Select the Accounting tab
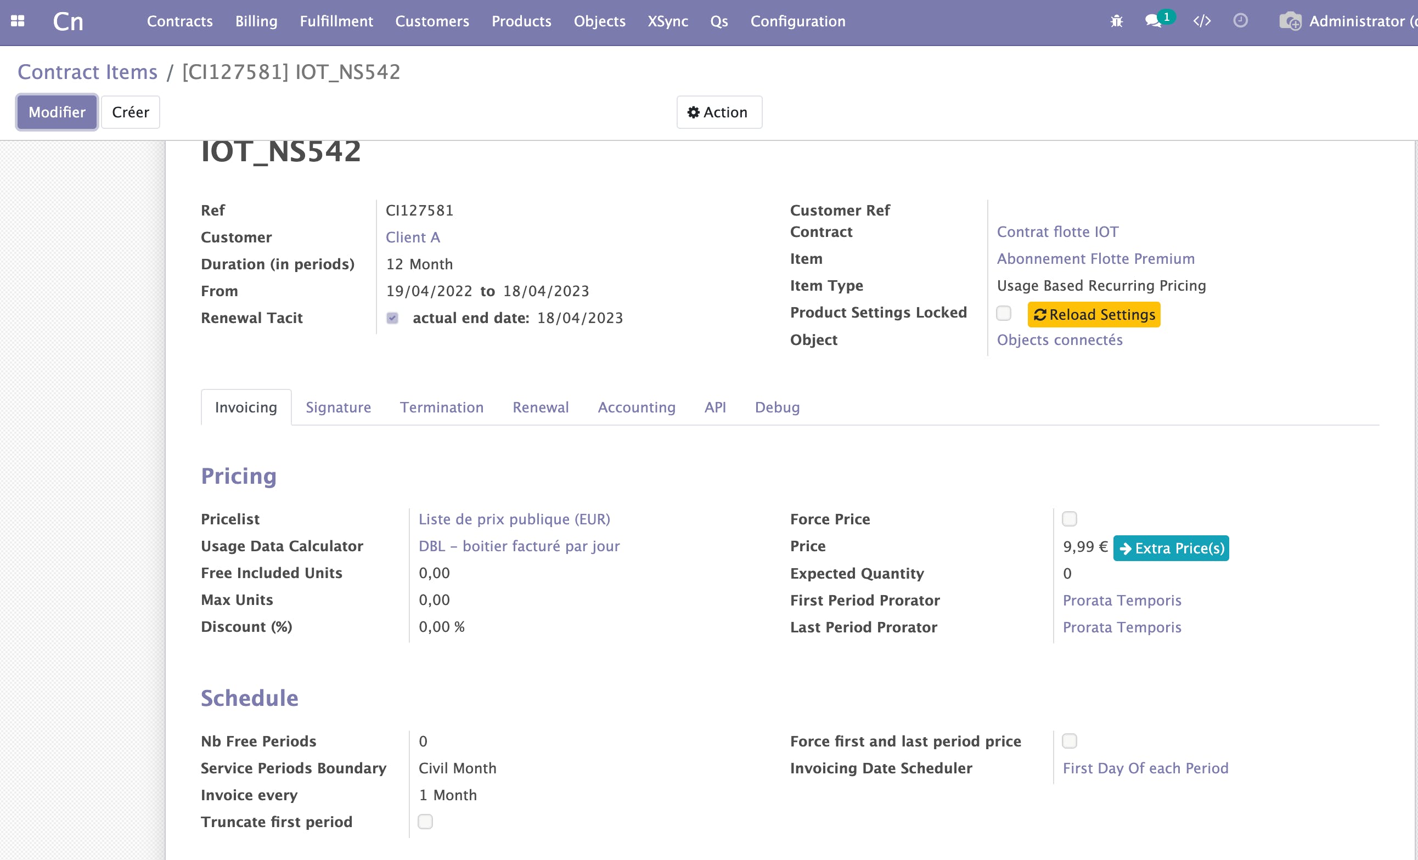The height and width of the screenshot is (860, 1418). [636, 408]
